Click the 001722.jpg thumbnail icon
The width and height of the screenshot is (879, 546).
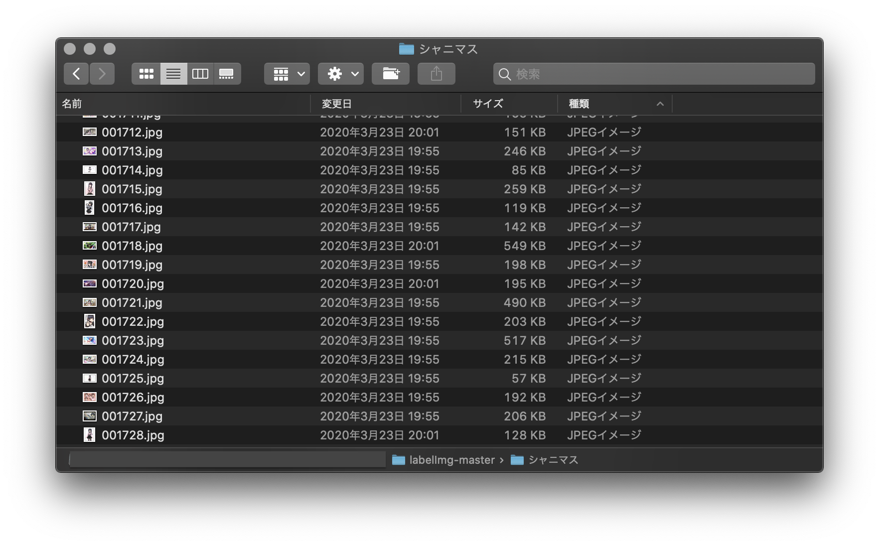tap(90, 321)
